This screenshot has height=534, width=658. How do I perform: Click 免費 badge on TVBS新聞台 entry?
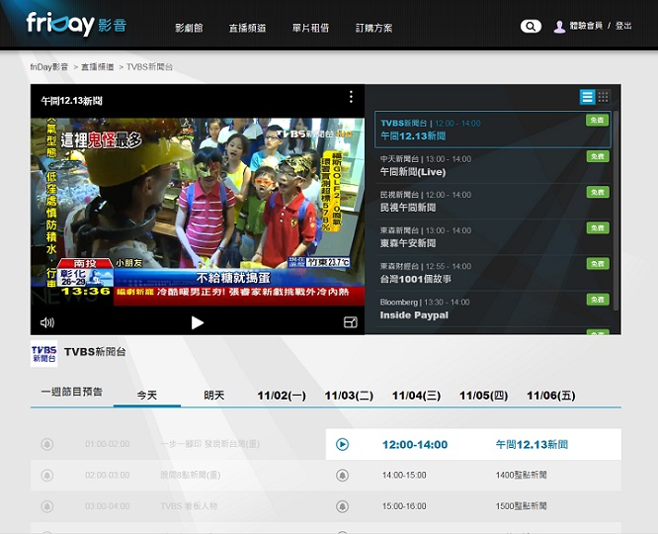(x=597, y=121)
